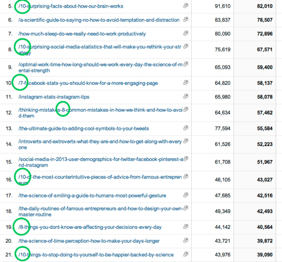Open the introverts-and-extroverts page link
Screen dimensions: 282x262
point(100,145)
